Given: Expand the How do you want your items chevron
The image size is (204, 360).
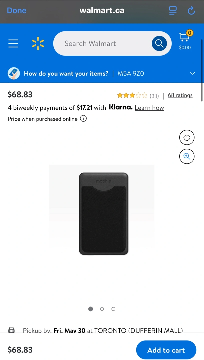Looking at the screenshot, I should [192, 73].
